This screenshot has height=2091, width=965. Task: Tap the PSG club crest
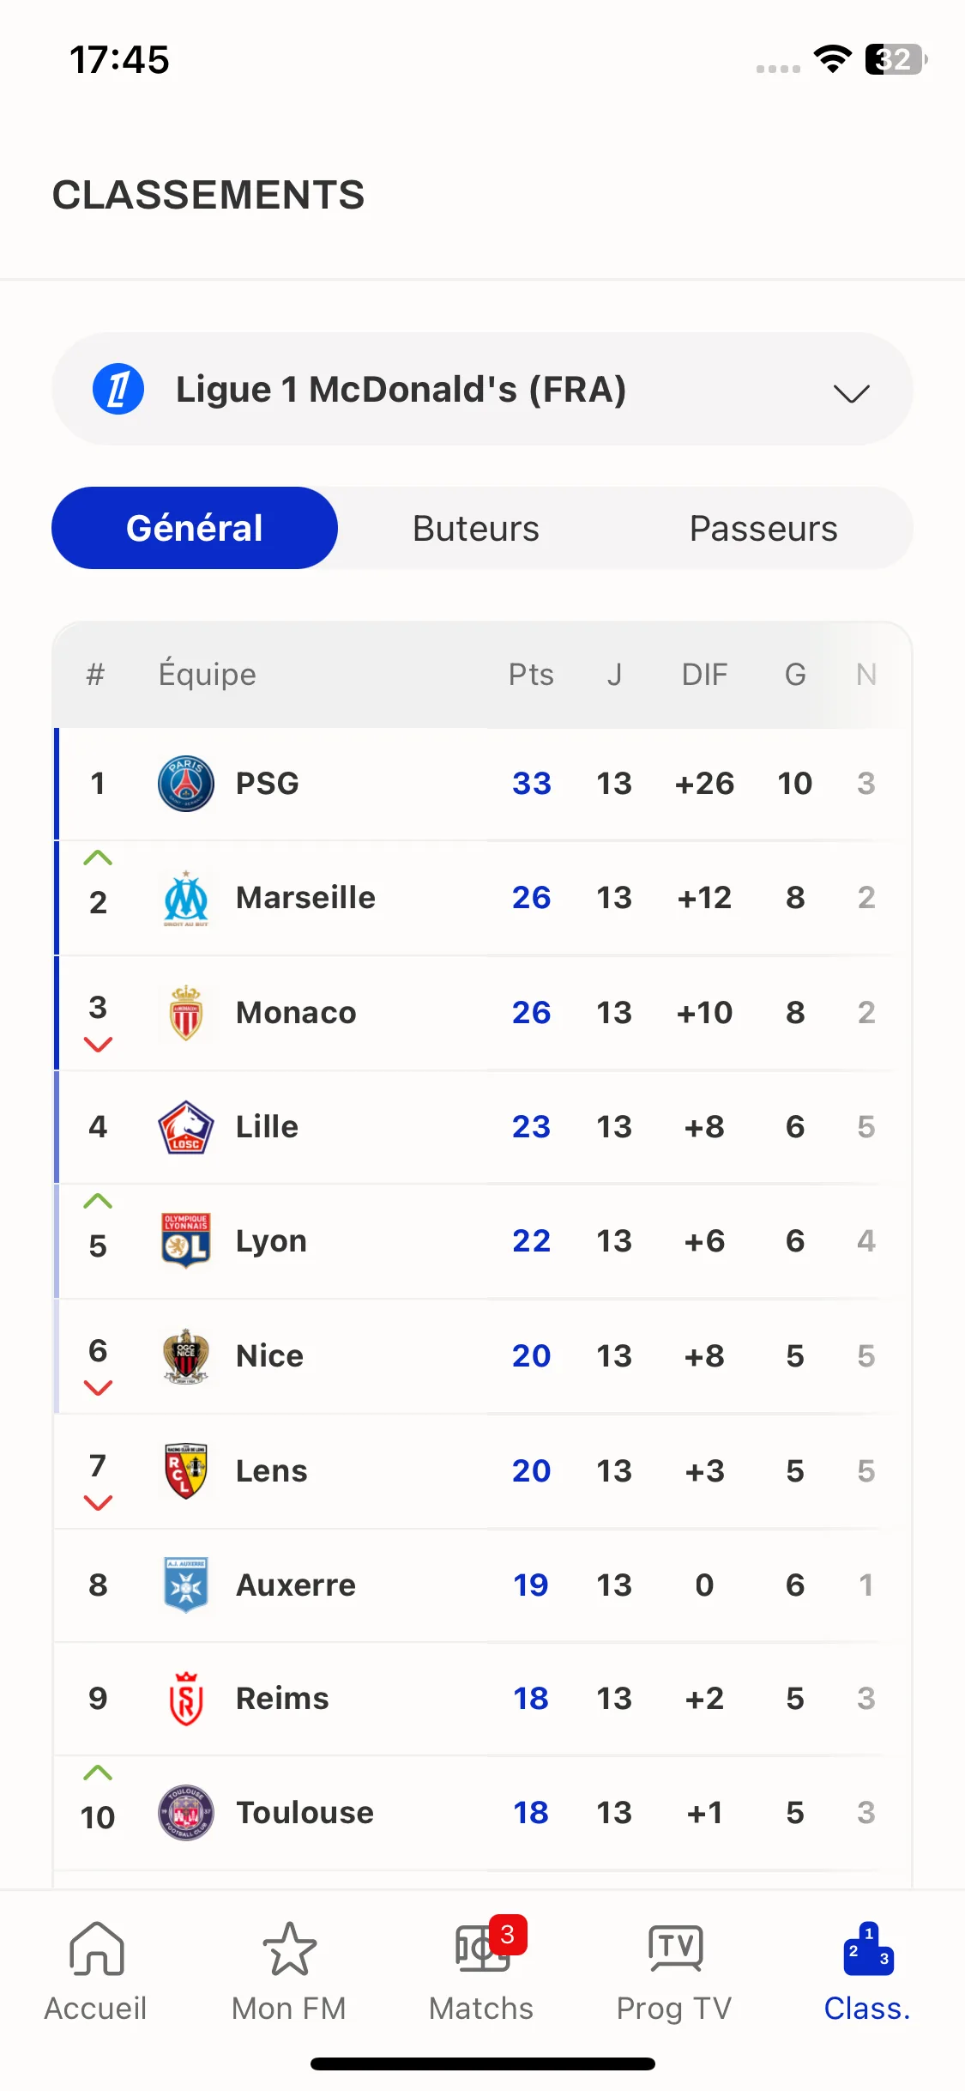pyautogui.click(x=186, y=784)
